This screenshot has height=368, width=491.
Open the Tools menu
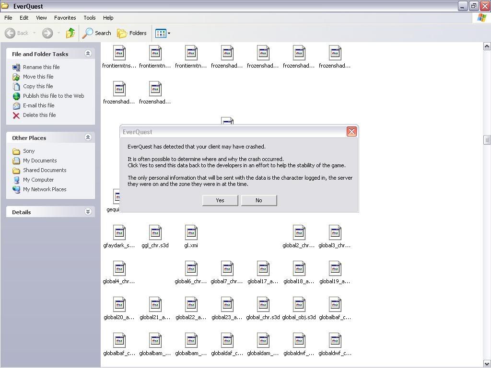pyautogui.click(x=90, y=18)
